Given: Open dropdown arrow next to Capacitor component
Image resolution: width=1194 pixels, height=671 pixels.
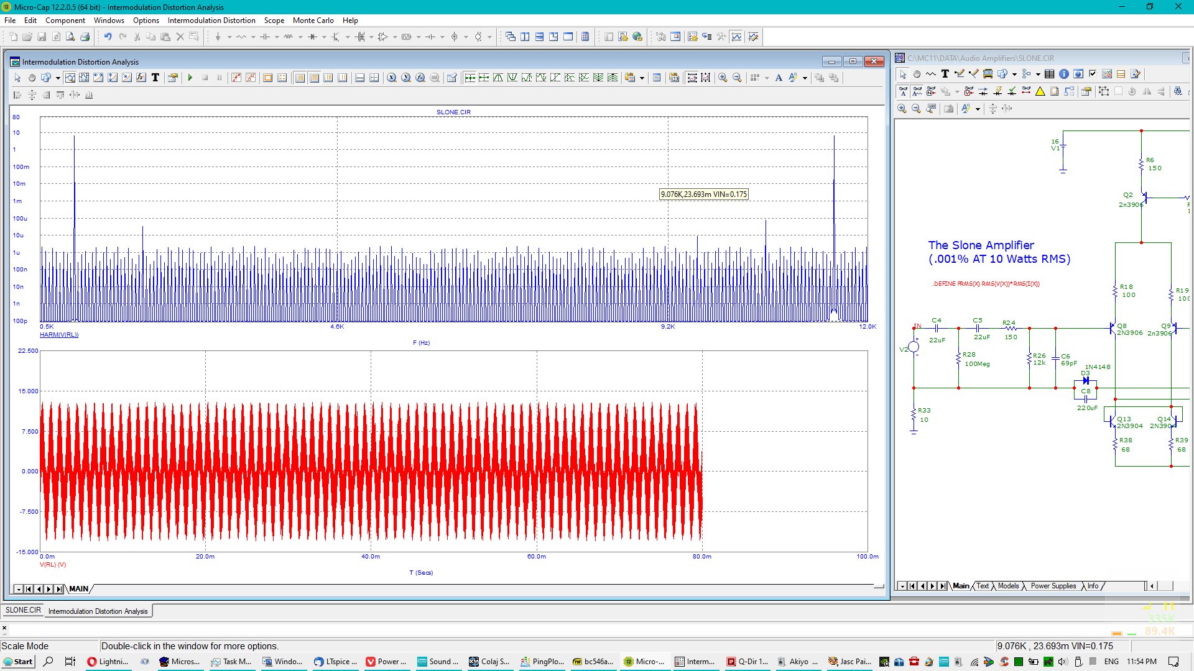Looking at the screenshot, I should point(276,37).
